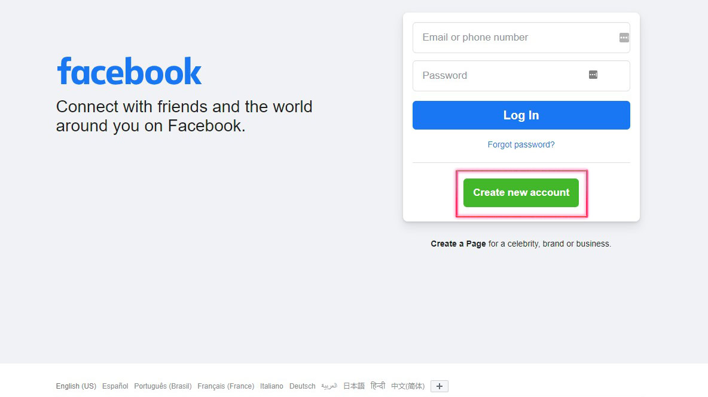The image size is (708, 397).
Task: Select Italiano in the language list
Action: [271, 386]
